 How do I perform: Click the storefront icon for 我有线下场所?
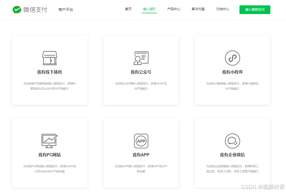pyautogui.click(x=50, y=58)
